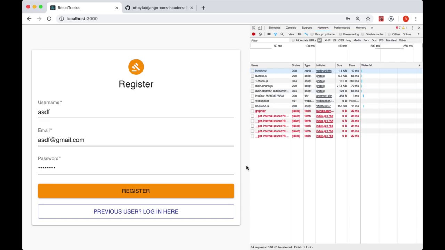Open the Online throttling dropdown
445x250 pixels.
(406, 34)
